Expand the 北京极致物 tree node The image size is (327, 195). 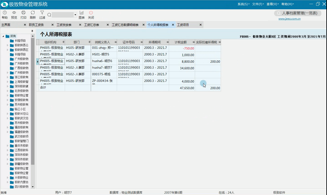coord(8,91)
